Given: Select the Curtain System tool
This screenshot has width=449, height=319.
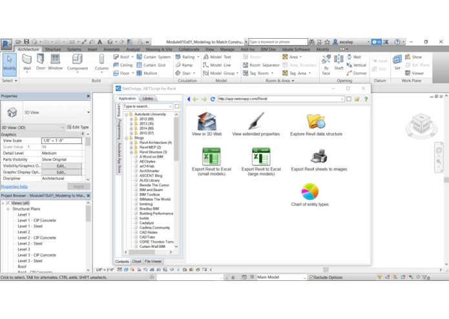Looking at the screenshot, I should tap(154, 57).
